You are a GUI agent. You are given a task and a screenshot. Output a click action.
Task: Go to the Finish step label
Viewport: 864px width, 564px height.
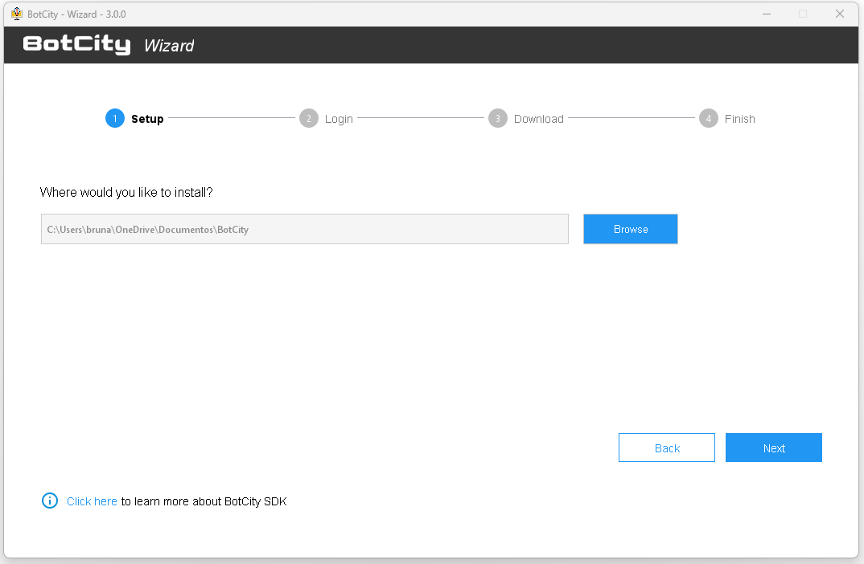739,119
